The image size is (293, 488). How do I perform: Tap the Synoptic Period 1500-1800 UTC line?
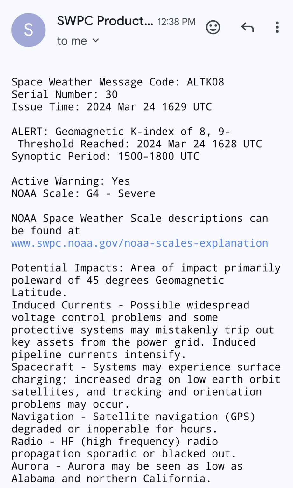pos(105,156)
